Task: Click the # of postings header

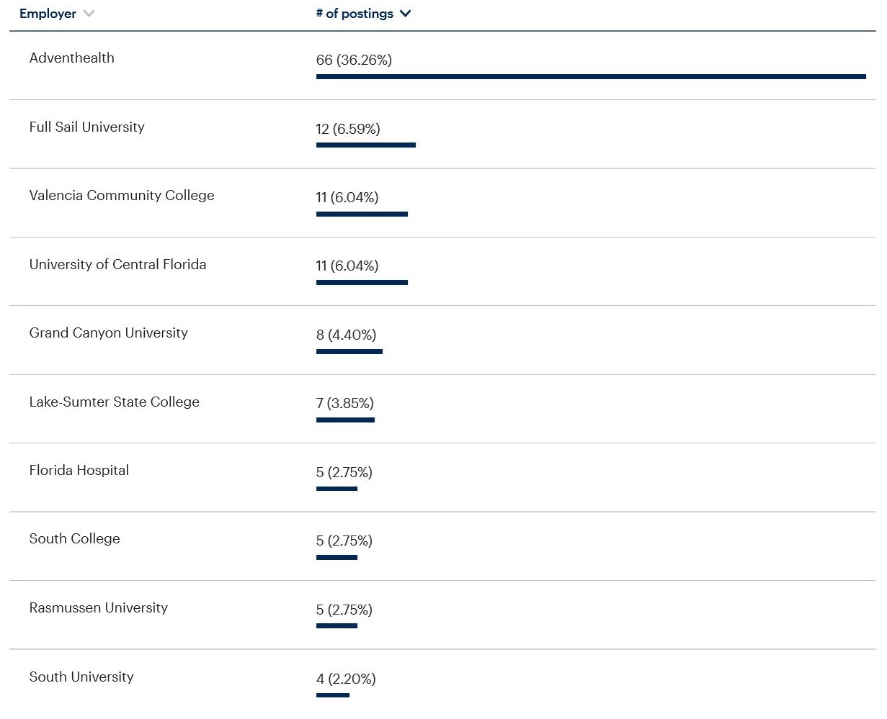Action: [x=355, y=14]
